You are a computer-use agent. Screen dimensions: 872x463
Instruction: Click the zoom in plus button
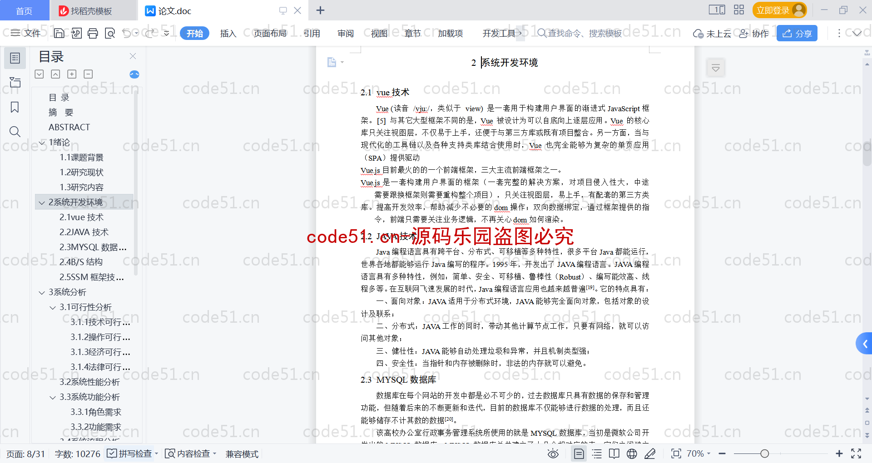point(839,453)
